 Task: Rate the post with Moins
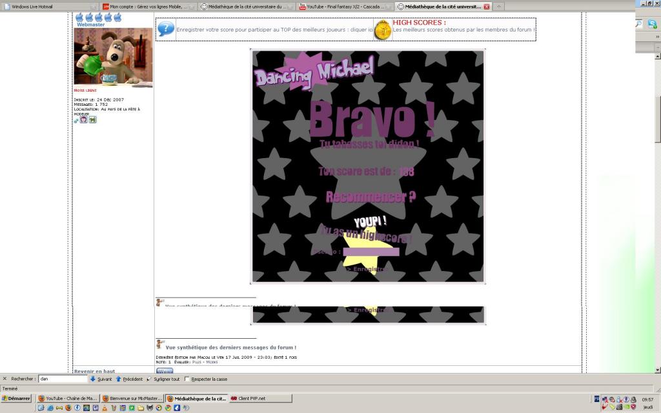212,362
